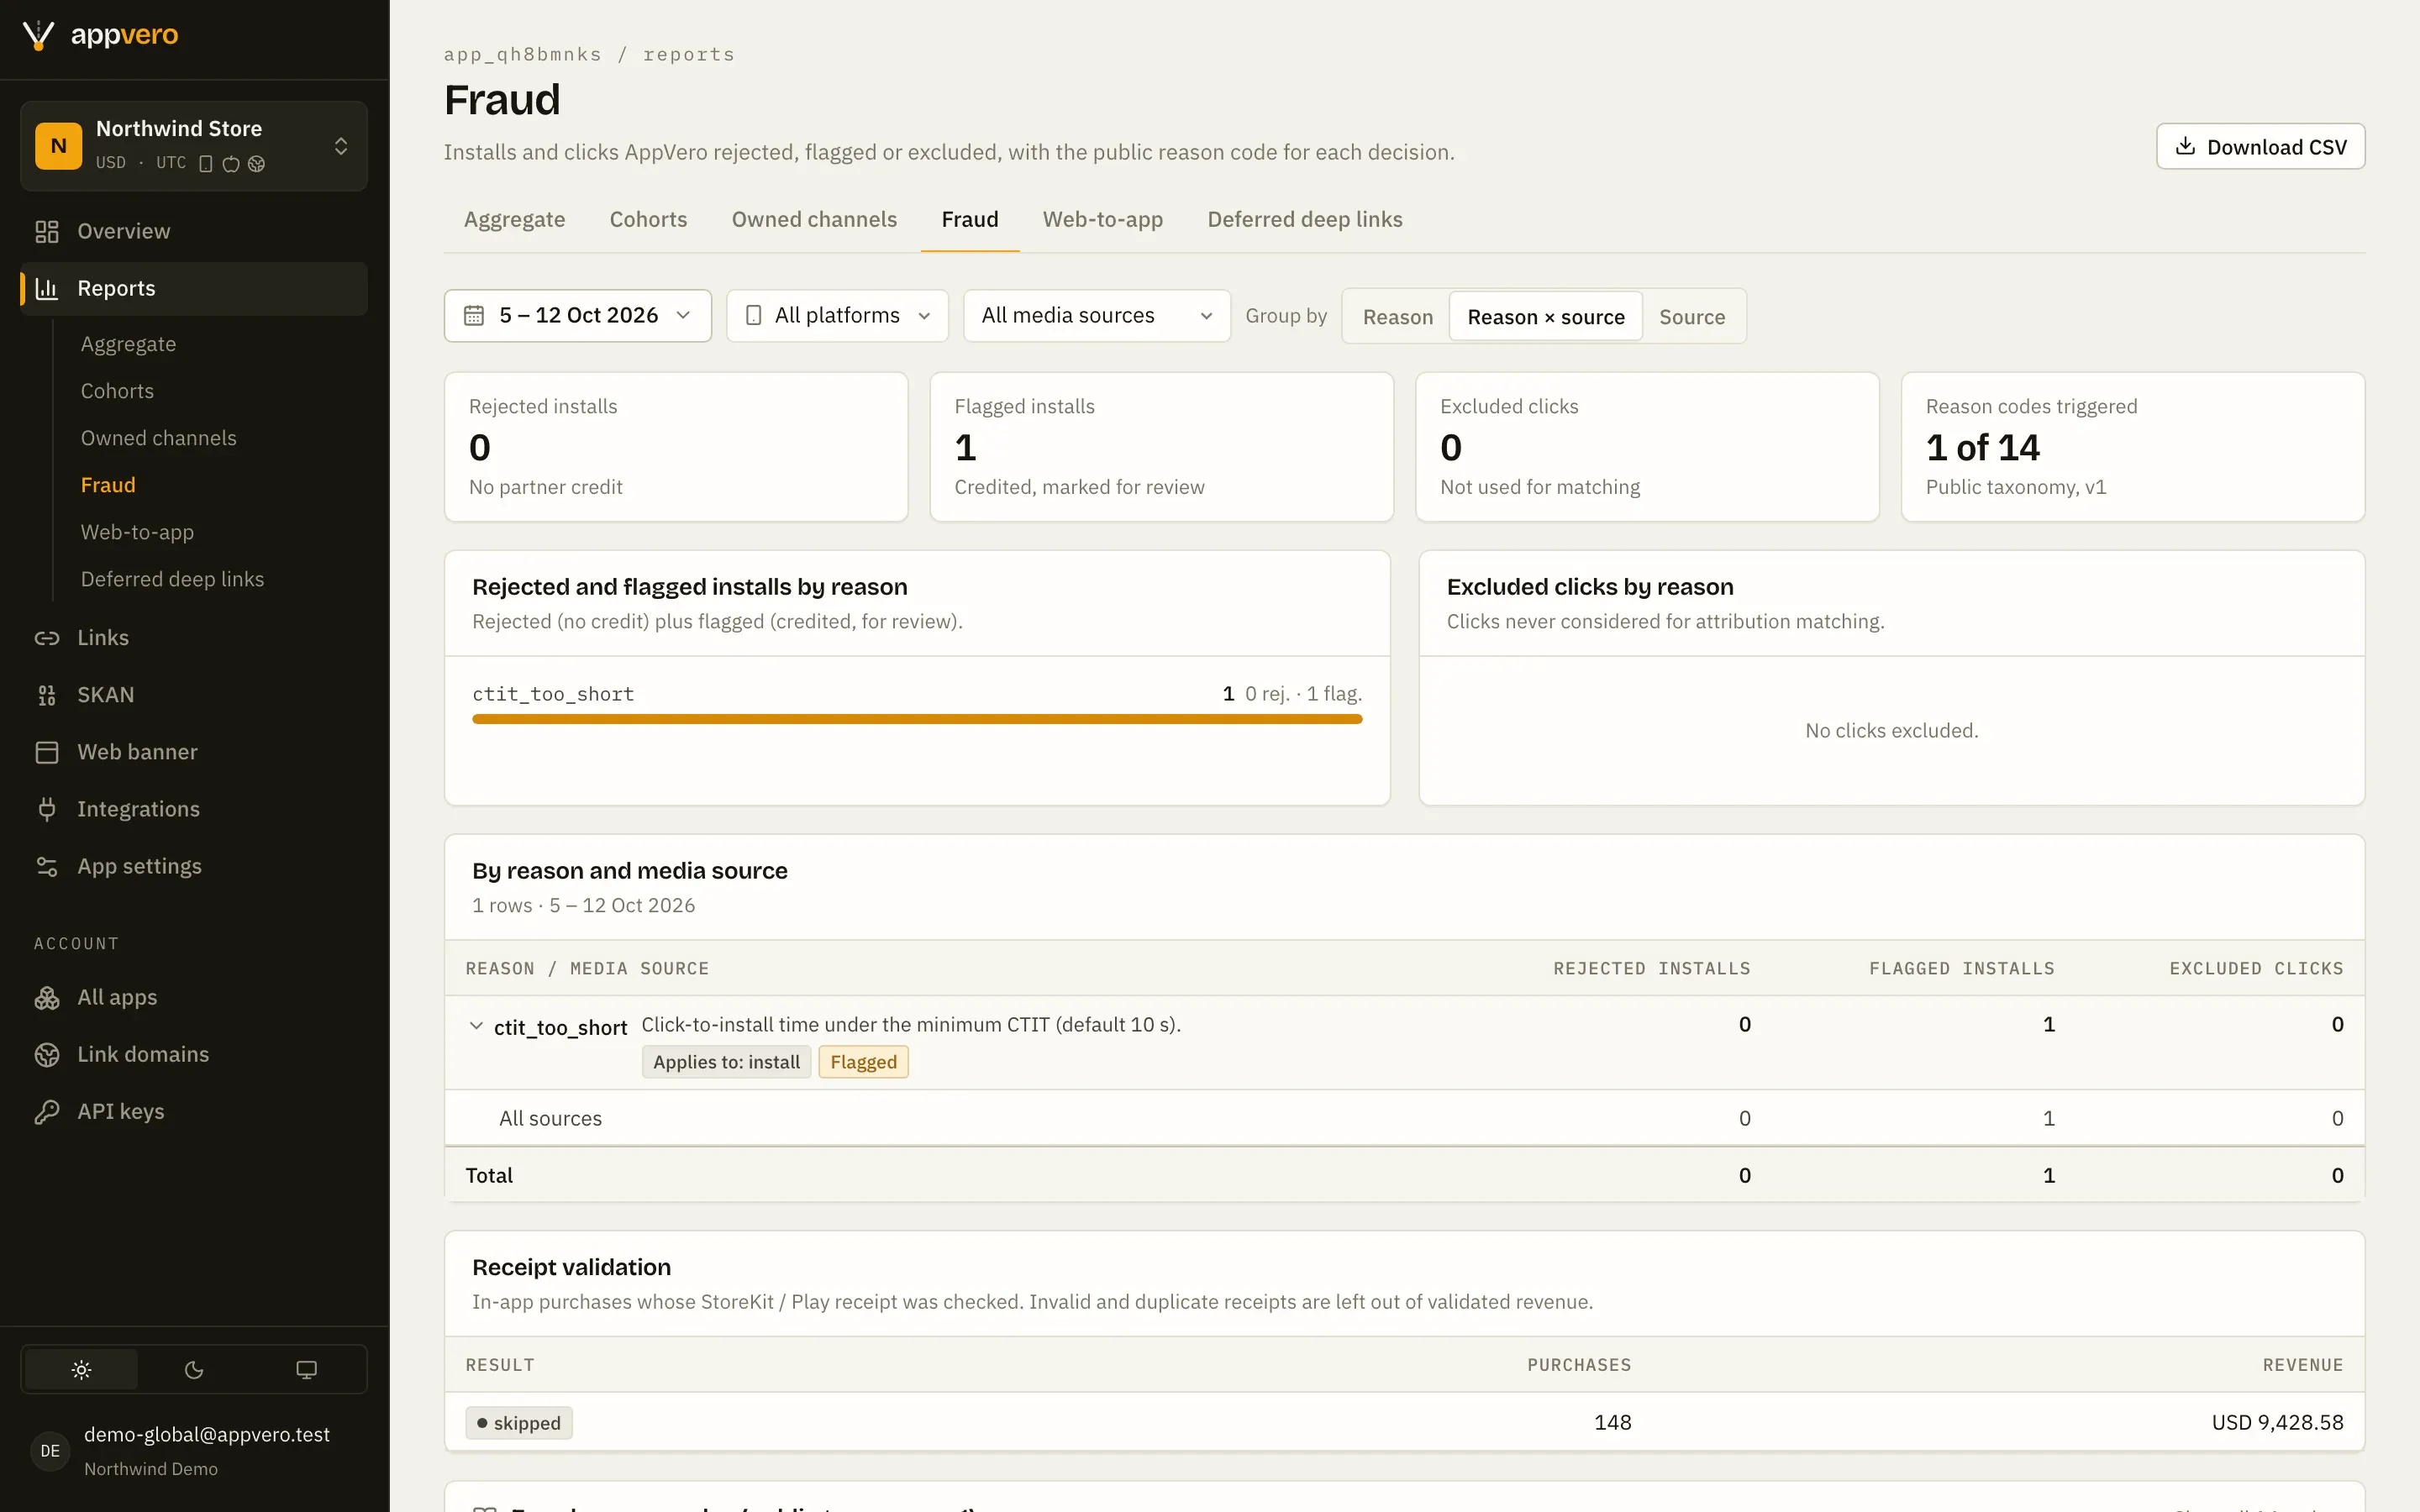Click the calendar icon in date picker
This screenshot has width=2420, height=1512.
click(474, 315)
